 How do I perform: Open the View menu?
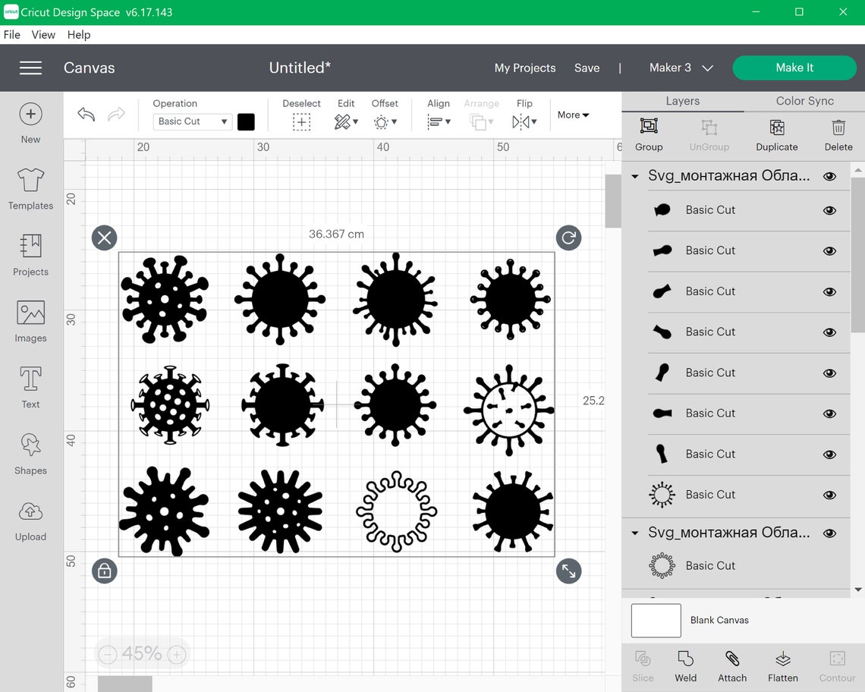coord(42,34)
